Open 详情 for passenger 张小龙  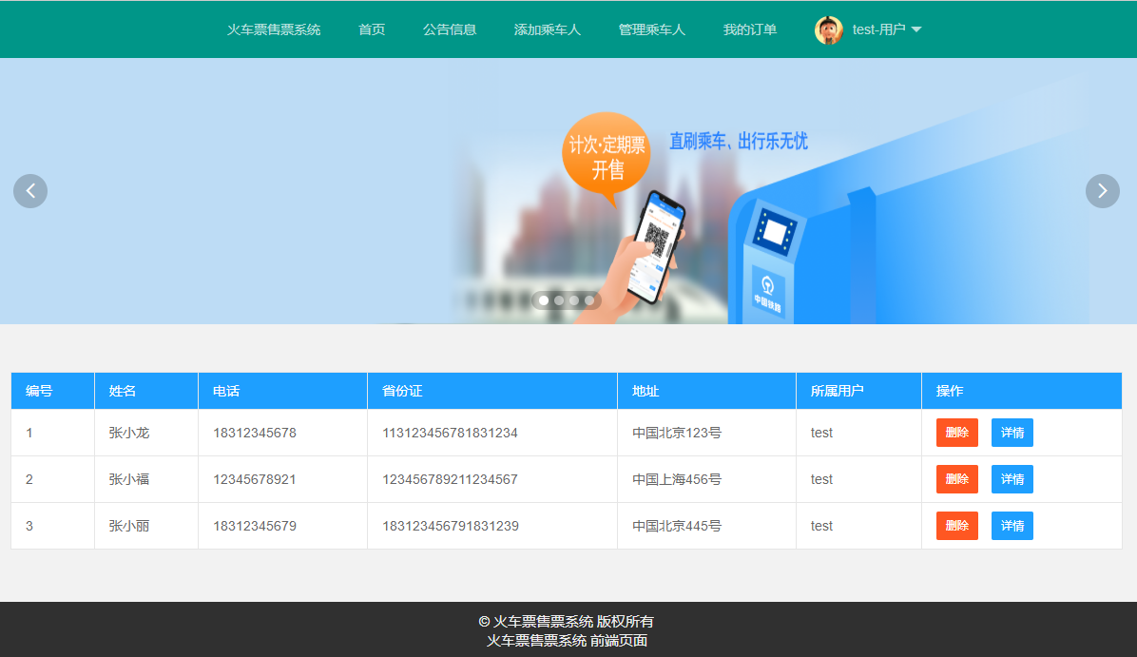pos(1012,433)
